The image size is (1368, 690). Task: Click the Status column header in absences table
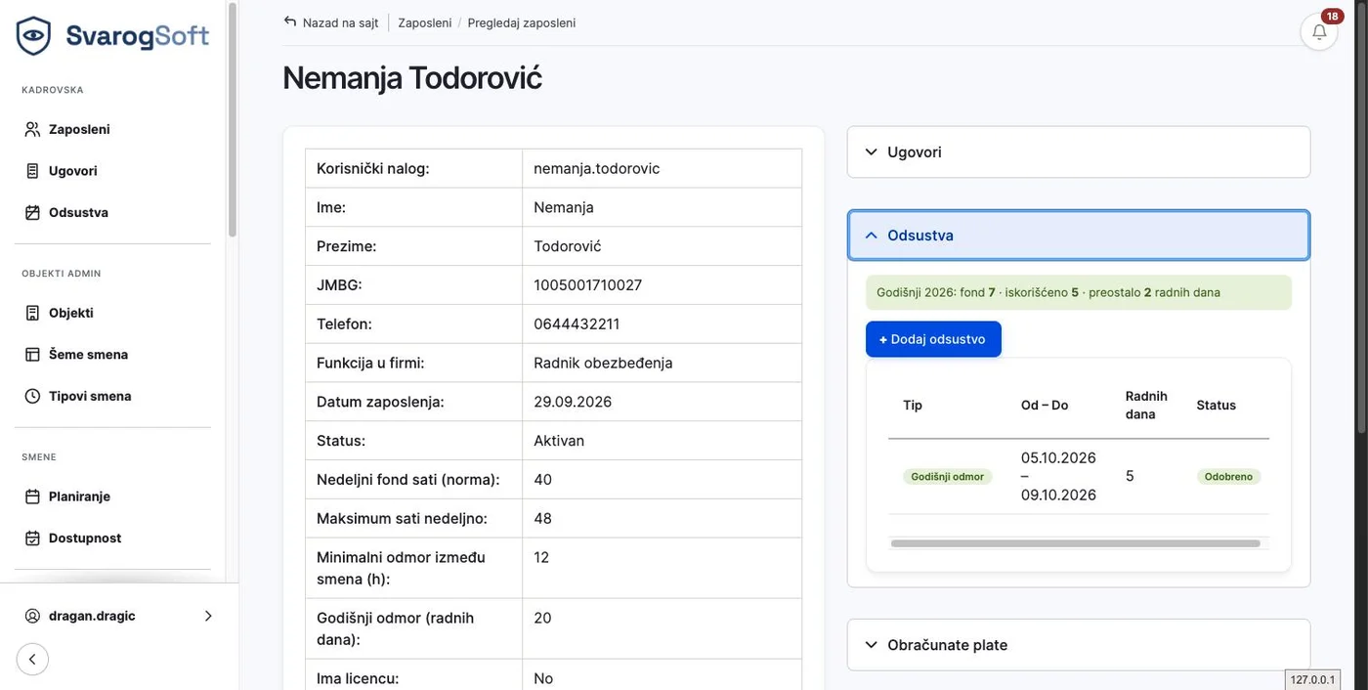click(x=1217, y=405)
